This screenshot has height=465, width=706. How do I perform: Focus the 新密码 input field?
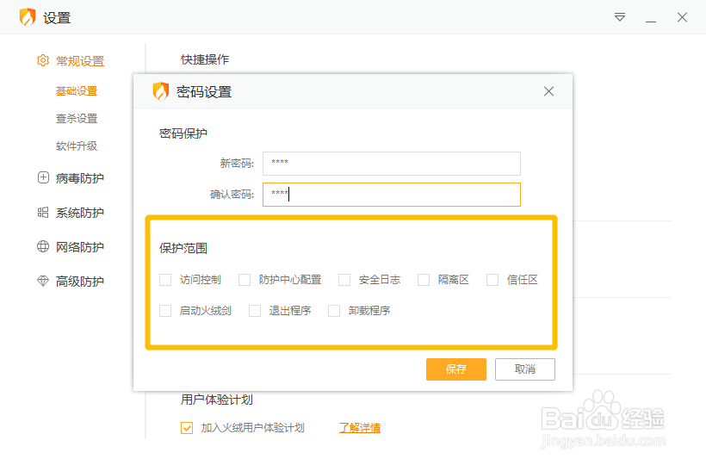coord(392,164)
